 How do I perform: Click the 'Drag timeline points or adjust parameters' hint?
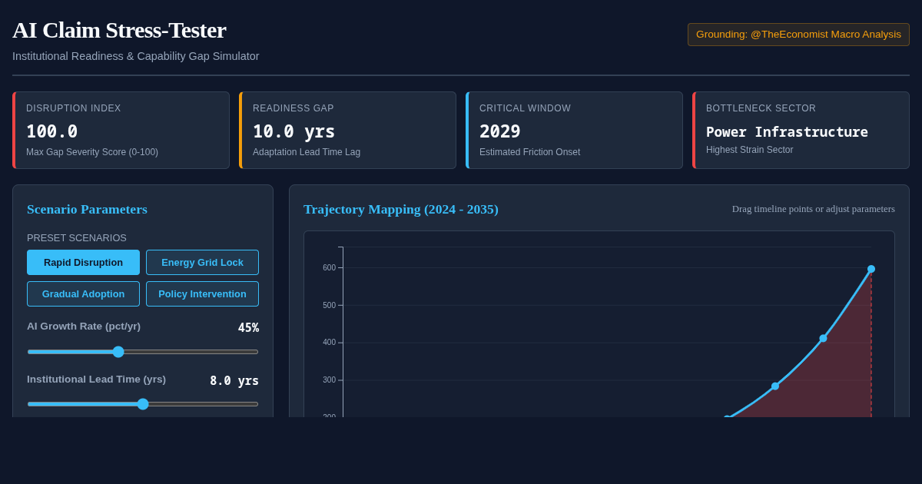tap(814, 209)
